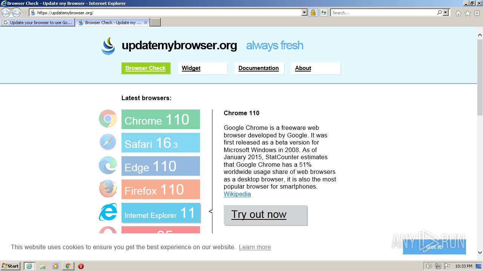Screen dimensions: 483x271
Task: Click the Chrome logo icon
Action: (108, 119)
